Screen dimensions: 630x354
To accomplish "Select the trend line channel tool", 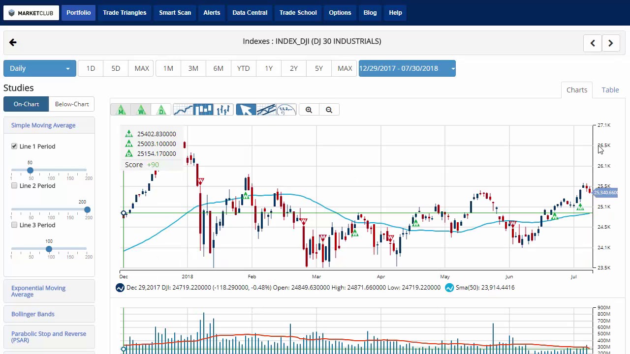I will click(x=266, y=110).
